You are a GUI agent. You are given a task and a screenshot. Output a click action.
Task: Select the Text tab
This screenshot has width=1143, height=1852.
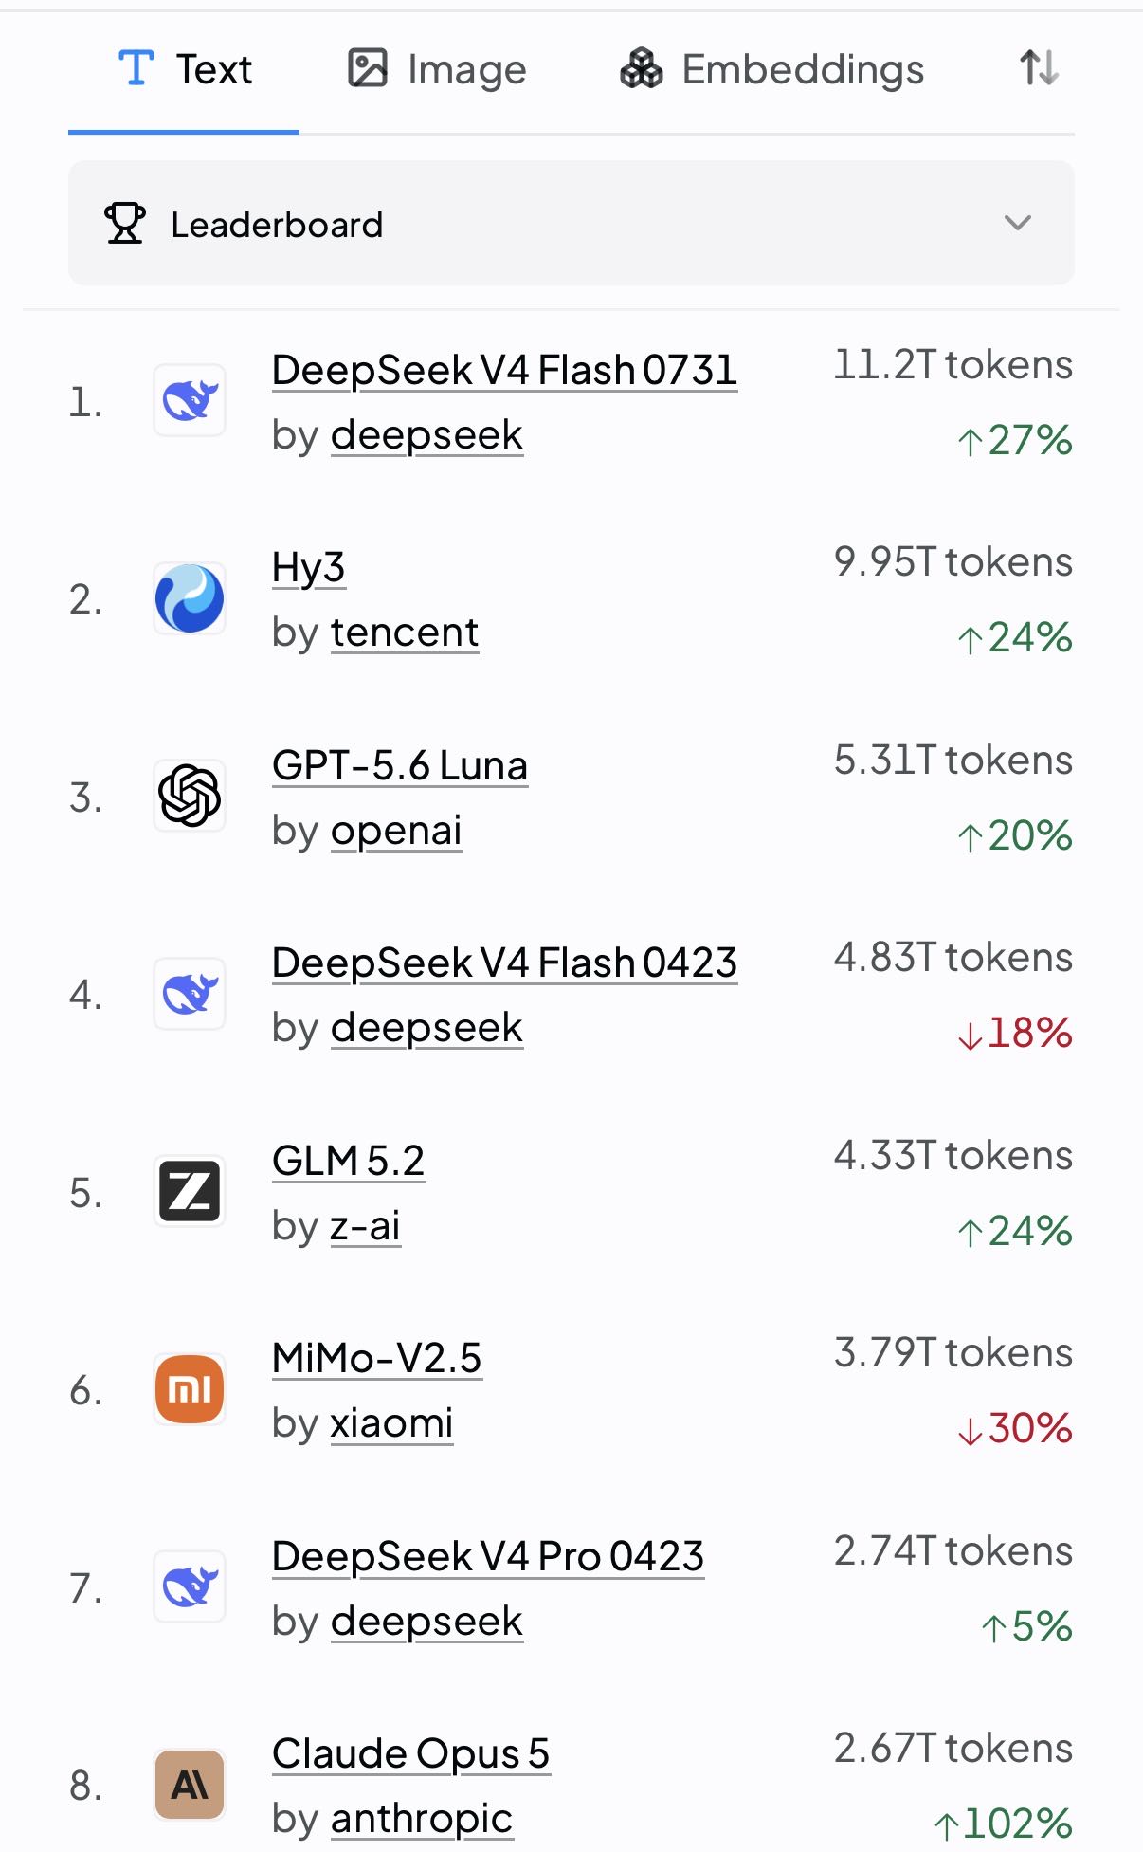click(185, 69)
